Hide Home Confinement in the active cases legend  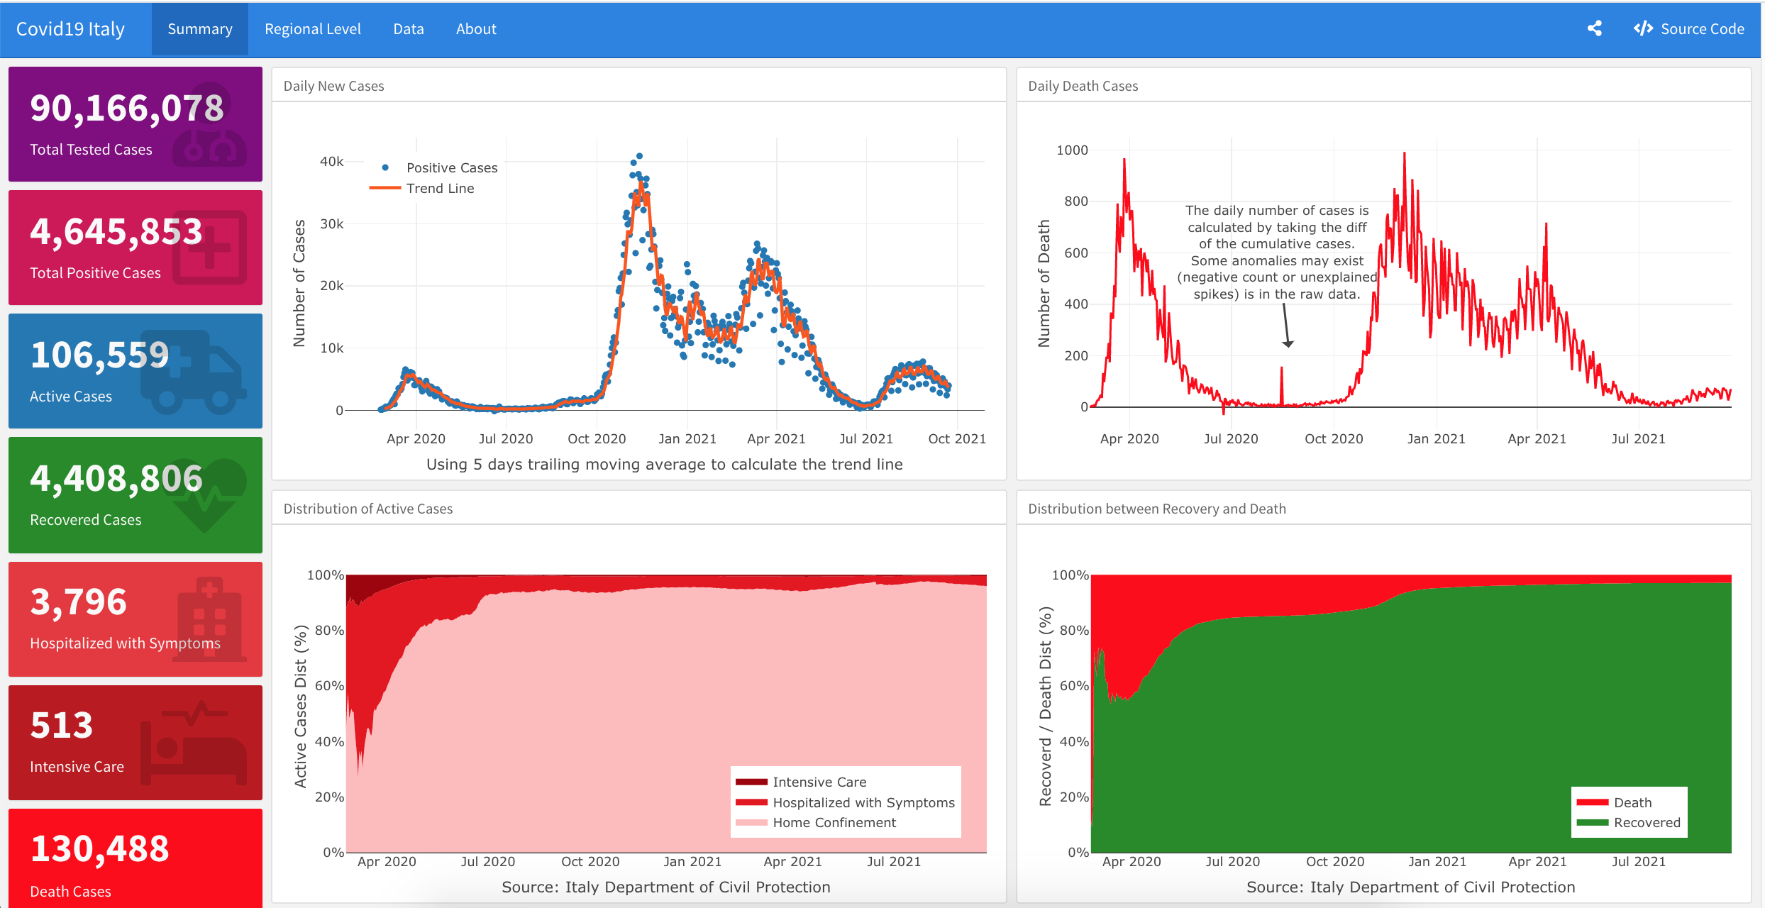[x=834, y=822]
